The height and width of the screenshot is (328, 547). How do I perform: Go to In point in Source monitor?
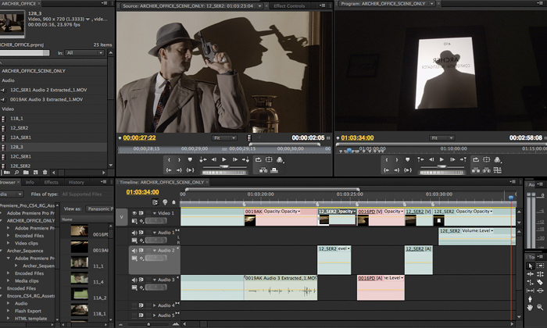(169, 170)
